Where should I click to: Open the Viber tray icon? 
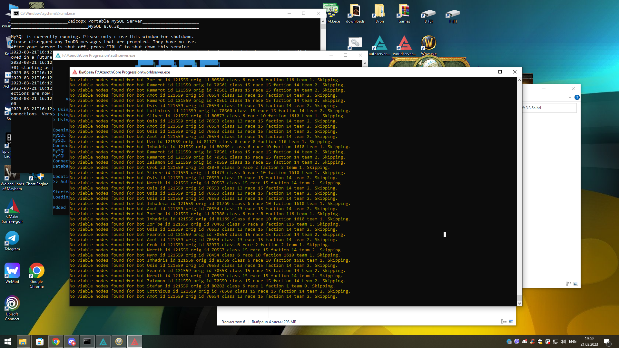coord(517,342)
